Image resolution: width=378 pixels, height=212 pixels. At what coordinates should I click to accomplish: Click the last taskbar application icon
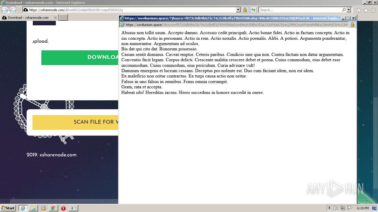click(x=73, y=208)
